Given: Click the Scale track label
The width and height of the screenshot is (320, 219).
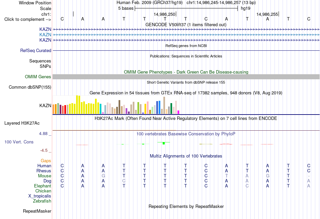Looking at the screenshot, I should (45, 8).
